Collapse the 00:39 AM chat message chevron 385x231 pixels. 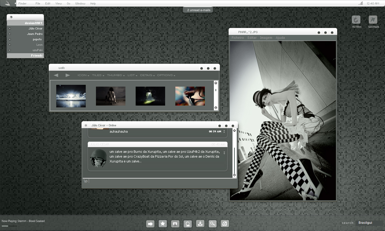coord(224,131)
